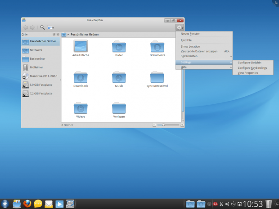Open the yellow chat bubble app
Screen dimensions: 279x209
pyautogui.click(x=38, y=204)
